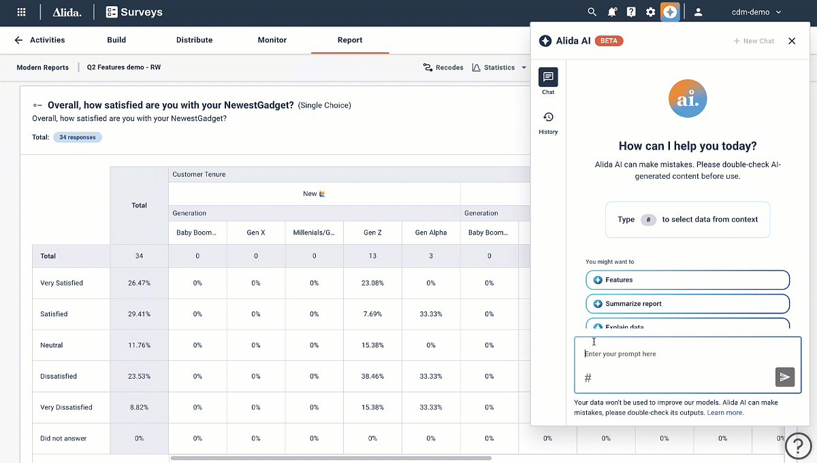Send the prompt with the arrow button
This screenshot has width=817, height=463.
click(x=784, y=377)
